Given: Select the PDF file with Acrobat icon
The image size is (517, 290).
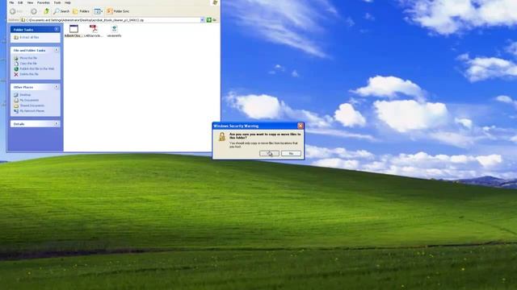Looking at the screenshot, I should (94, 31).
